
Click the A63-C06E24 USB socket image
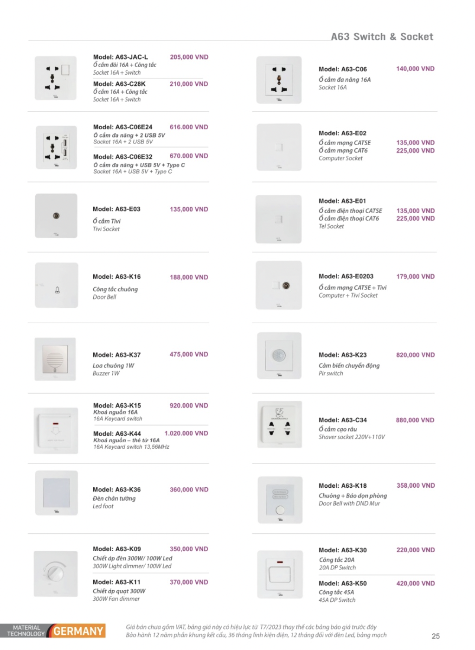click(x=56, y=147)
